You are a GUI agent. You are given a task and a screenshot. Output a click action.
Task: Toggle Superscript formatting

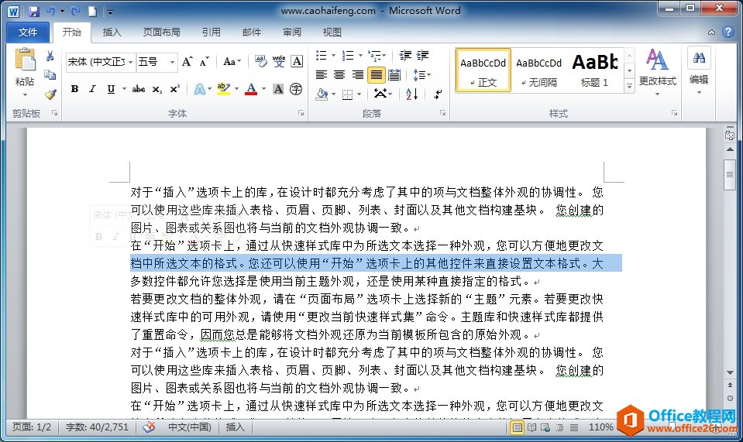tap(175, 88)
